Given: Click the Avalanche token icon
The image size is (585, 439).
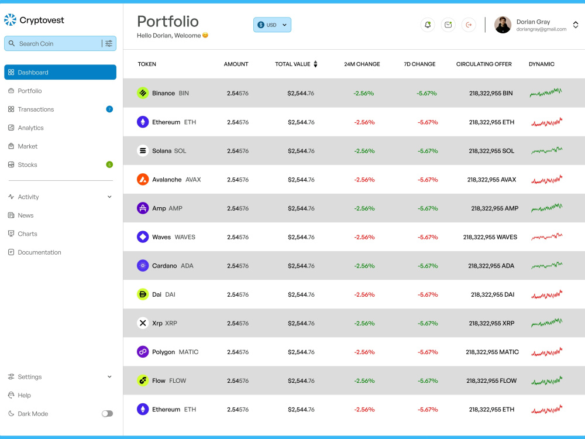Looking at the screenshot, I should click(143, 180).
